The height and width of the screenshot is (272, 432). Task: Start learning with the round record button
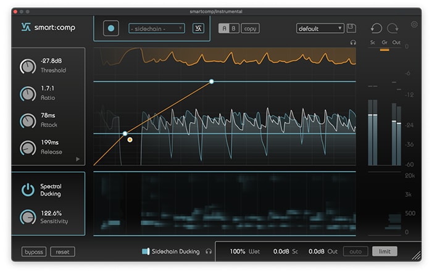[111, 28]
